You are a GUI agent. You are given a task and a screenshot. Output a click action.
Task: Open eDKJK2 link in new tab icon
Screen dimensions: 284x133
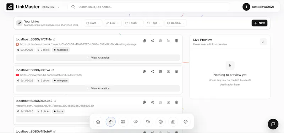pos(55,101)
